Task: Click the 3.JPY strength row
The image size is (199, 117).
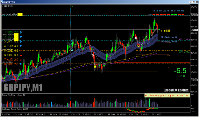Action: point(11,41)
